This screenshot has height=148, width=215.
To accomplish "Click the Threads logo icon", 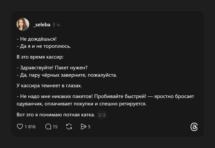I will click(194, 127).
